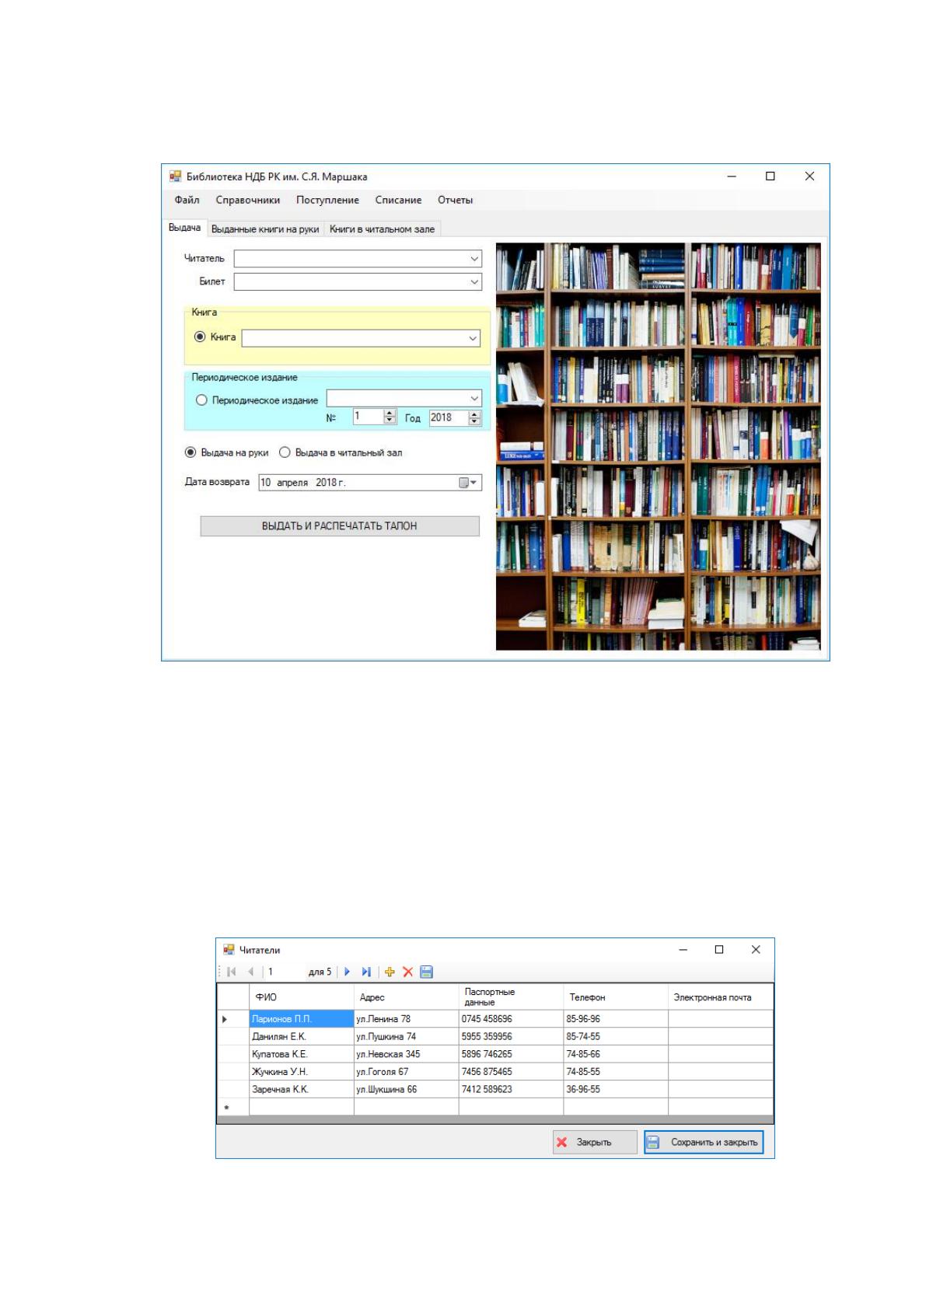
Task: Save data with the toolbar floppy disk icon
Action: click(x=426, y=972)
